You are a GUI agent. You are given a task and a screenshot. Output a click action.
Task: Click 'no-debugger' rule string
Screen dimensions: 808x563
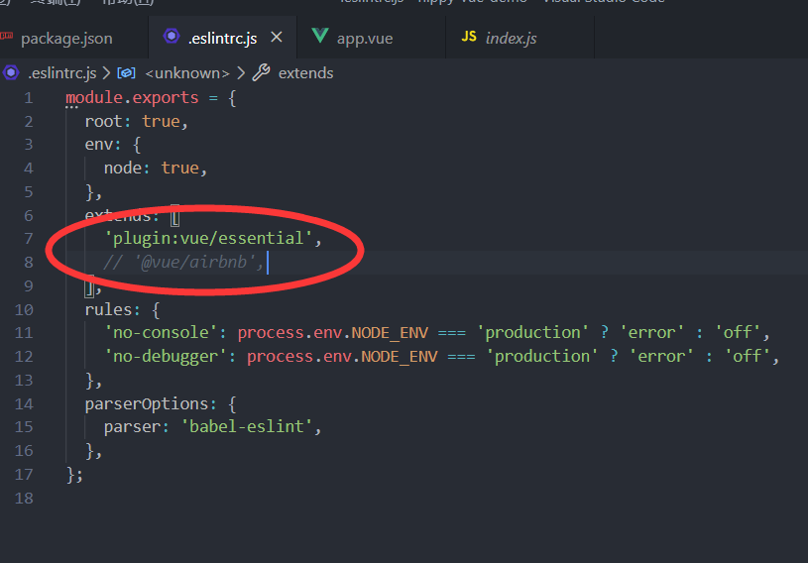(166, 357)
